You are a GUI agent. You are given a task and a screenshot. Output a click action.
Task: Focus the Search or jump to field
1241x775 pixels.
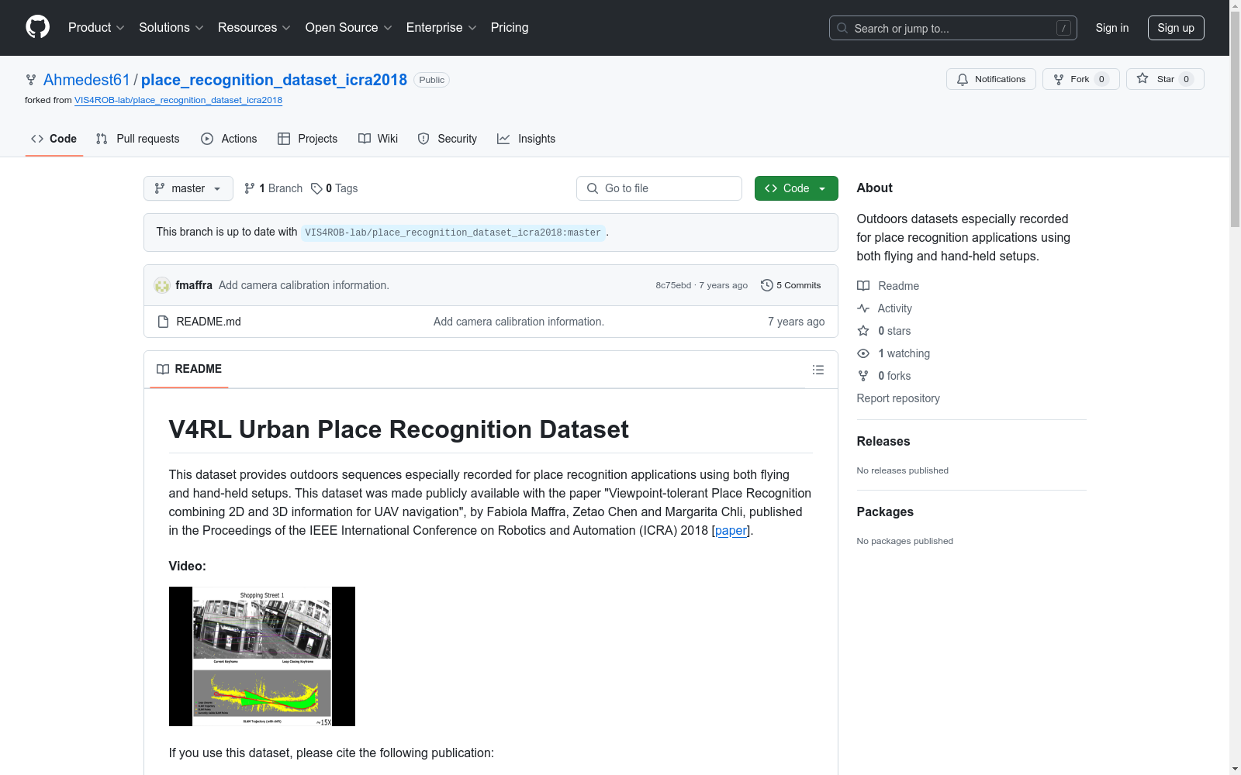(x=952, y=28)
